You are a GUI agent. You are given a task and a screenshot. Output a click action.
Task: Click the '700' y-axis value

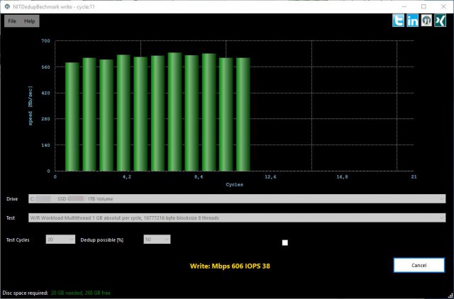click(47, 41)
